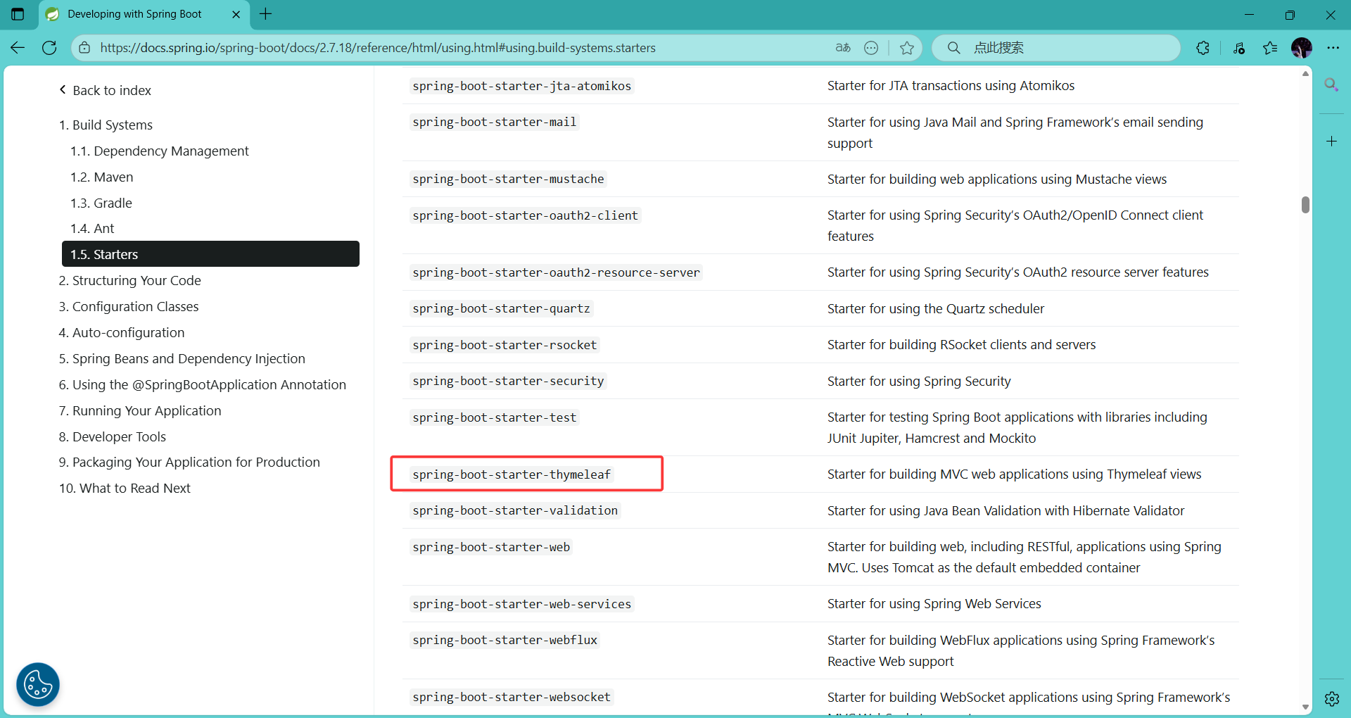The height and width of the screenshot is (718, 1351).
Task: Click spring-boot-starter-validation text
Action: pyautogui.click(x=515, y=510)
